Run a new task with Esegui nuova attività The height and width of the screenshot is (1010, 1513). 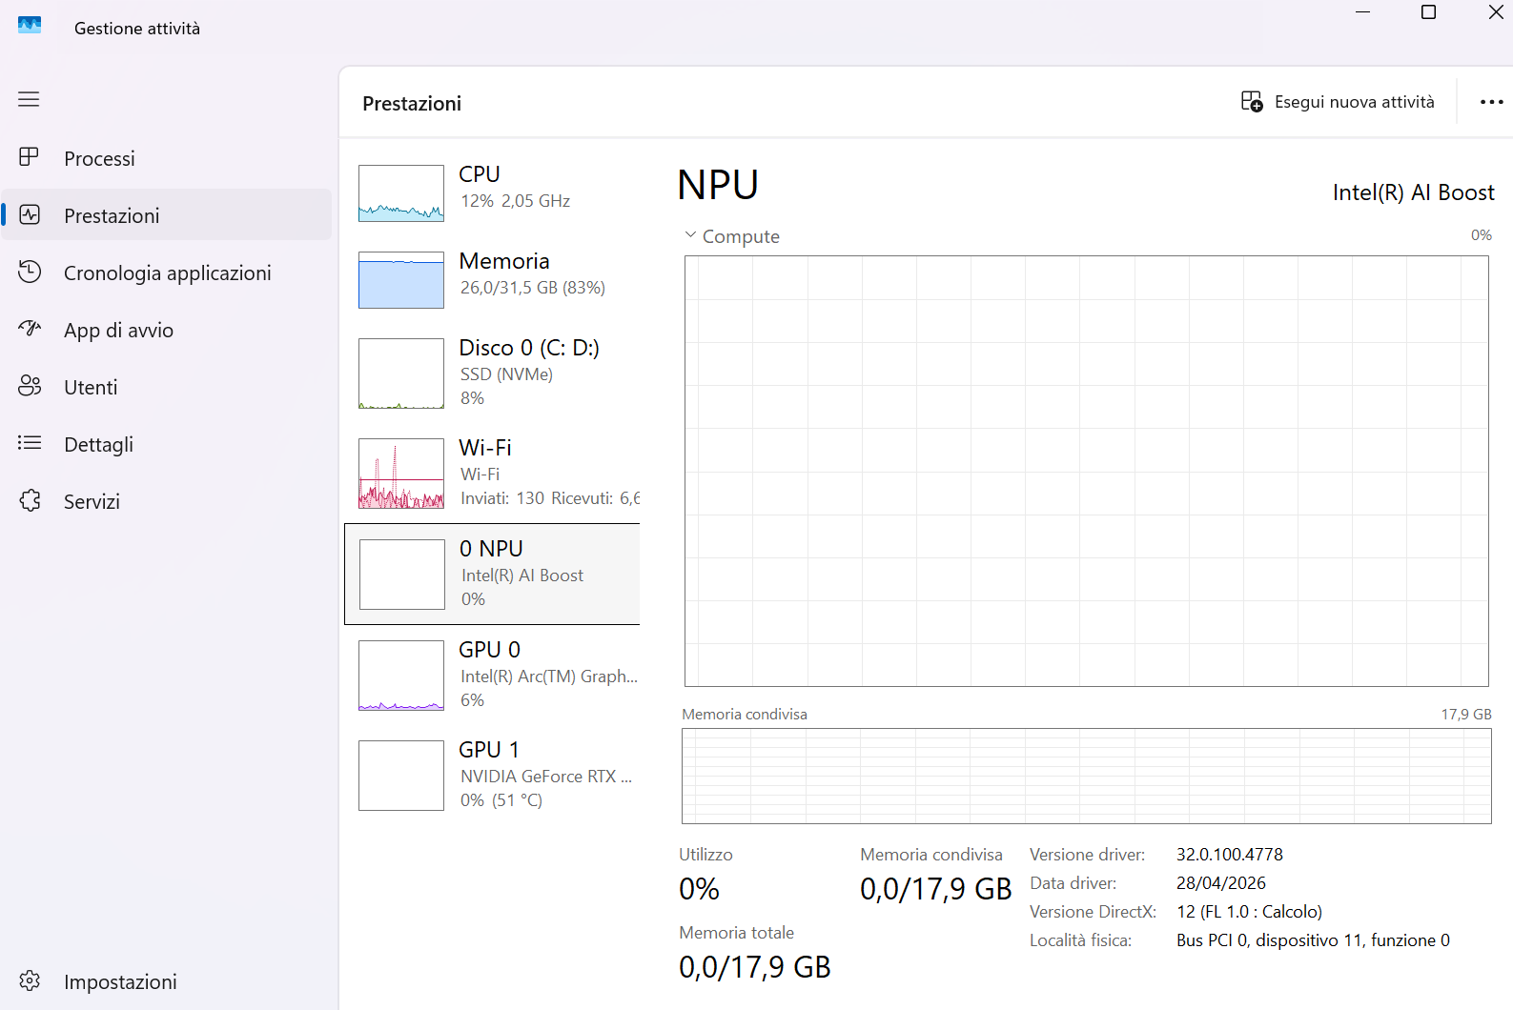coord(1338,102)
